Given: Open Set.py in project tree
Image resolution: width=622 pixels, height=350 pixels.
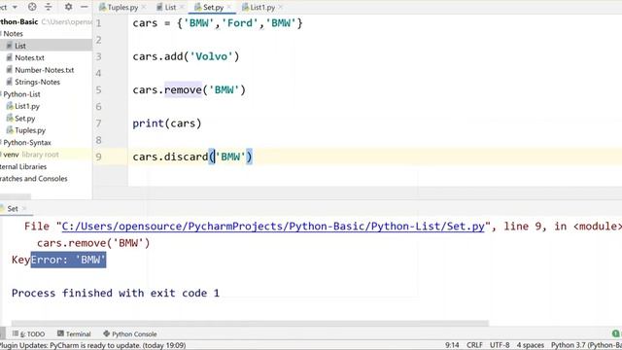Looking at the screenshot, I should (x=24, y=119).
